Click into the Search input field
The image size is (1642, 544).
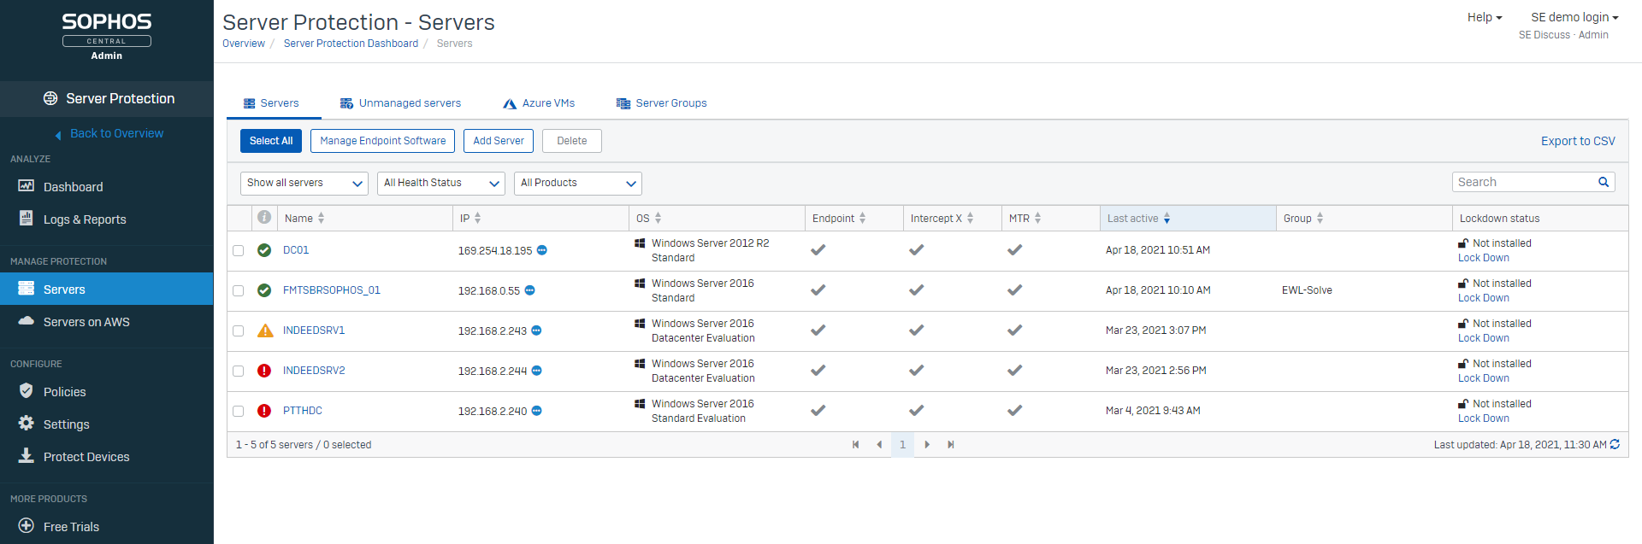tap(1522, 182)
